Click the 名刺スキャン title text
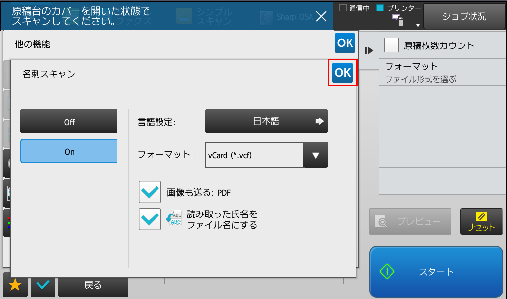 coord(48,74)
